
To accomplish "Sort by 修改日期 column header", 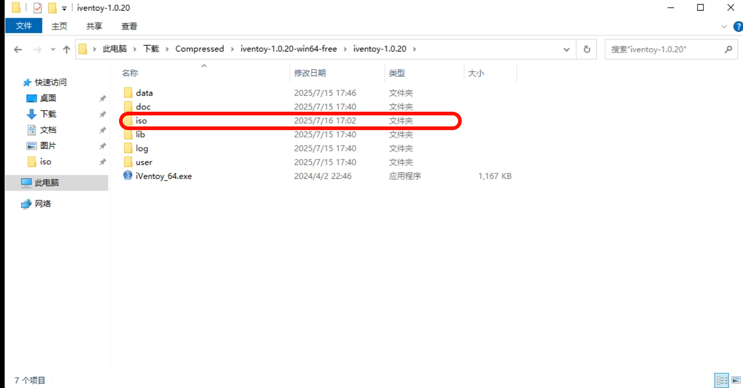I will click(310, 73).
